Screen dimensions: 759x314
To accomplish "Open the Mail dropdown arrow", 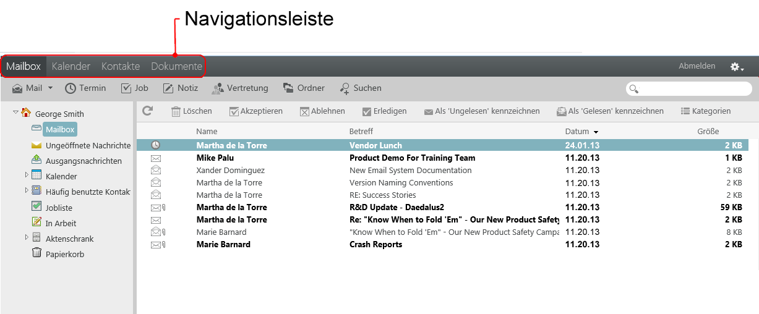I will click(50, 88).
